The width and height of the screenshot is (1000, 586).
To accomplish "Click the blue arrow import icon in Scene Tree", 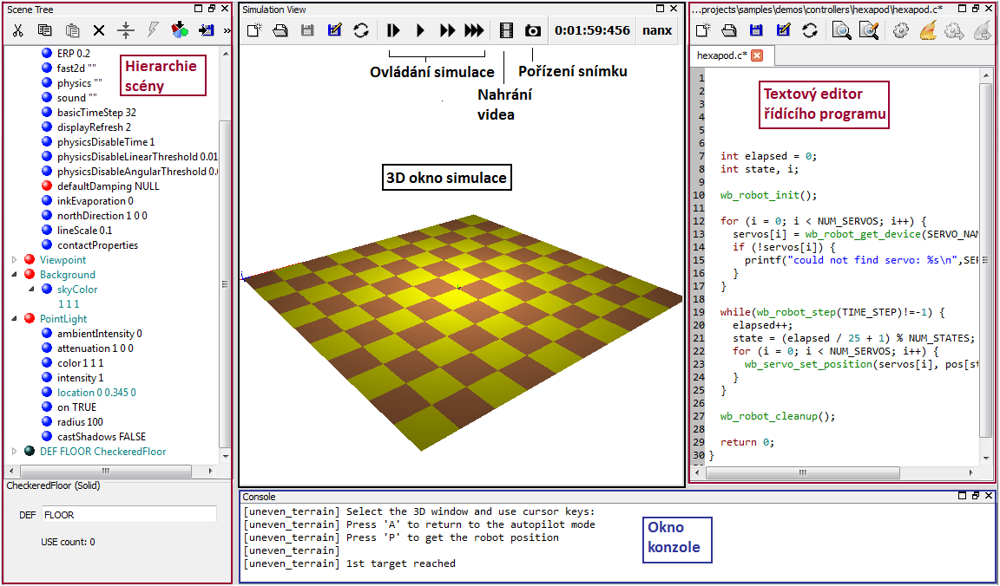I will pyautogui.click(x=206, y=30).
